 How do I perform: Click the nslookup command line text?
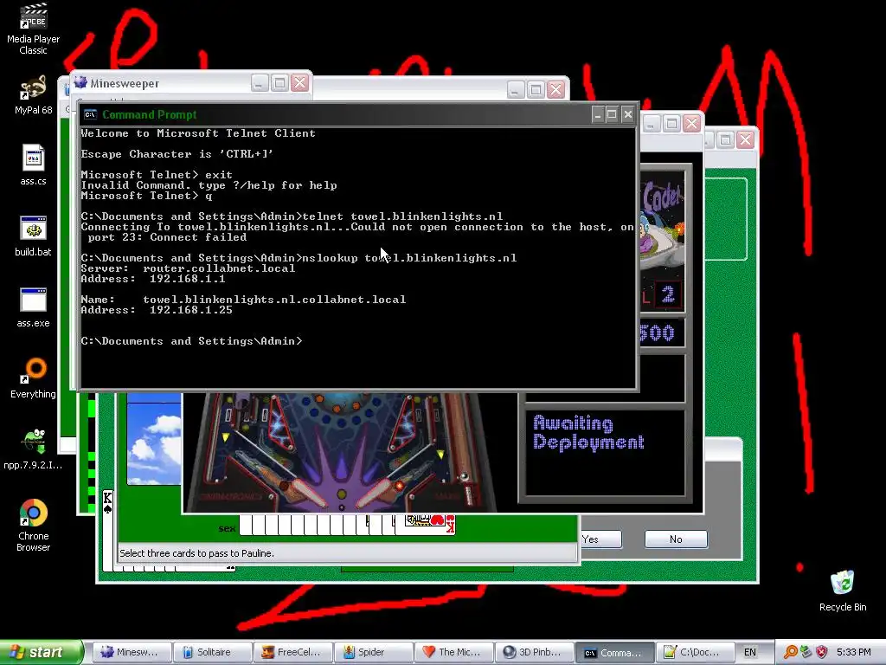tap(409, 258)
